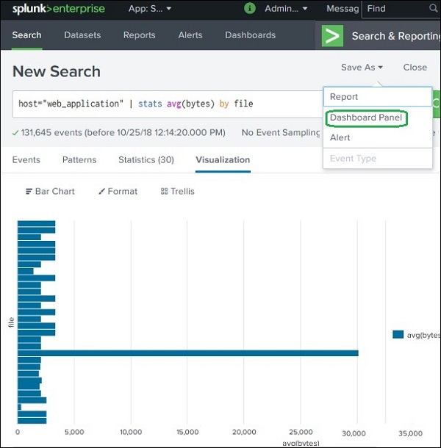
Task: Open the Administrator account dropdown
Action: 286,10
